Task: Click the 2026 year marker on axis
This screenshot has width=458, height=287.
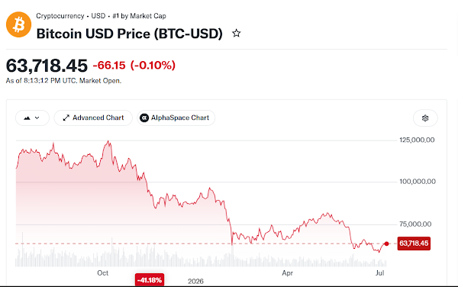Action: tap(195, 281)
